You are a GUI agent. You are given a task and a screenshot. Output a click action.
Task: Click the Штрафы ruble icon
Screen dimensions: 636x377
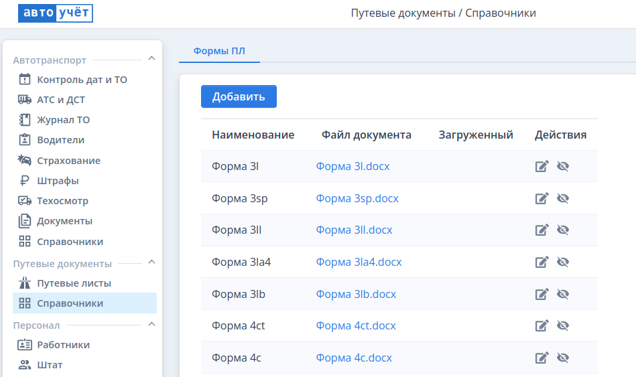[x=25, y=180]
